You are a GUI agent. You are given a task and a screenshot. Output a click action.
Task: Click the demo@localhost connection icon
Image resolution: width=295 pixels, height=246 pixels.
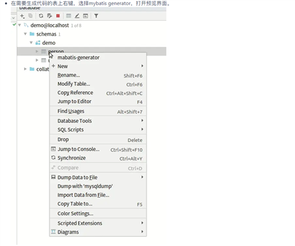click(x=26, y=25)
